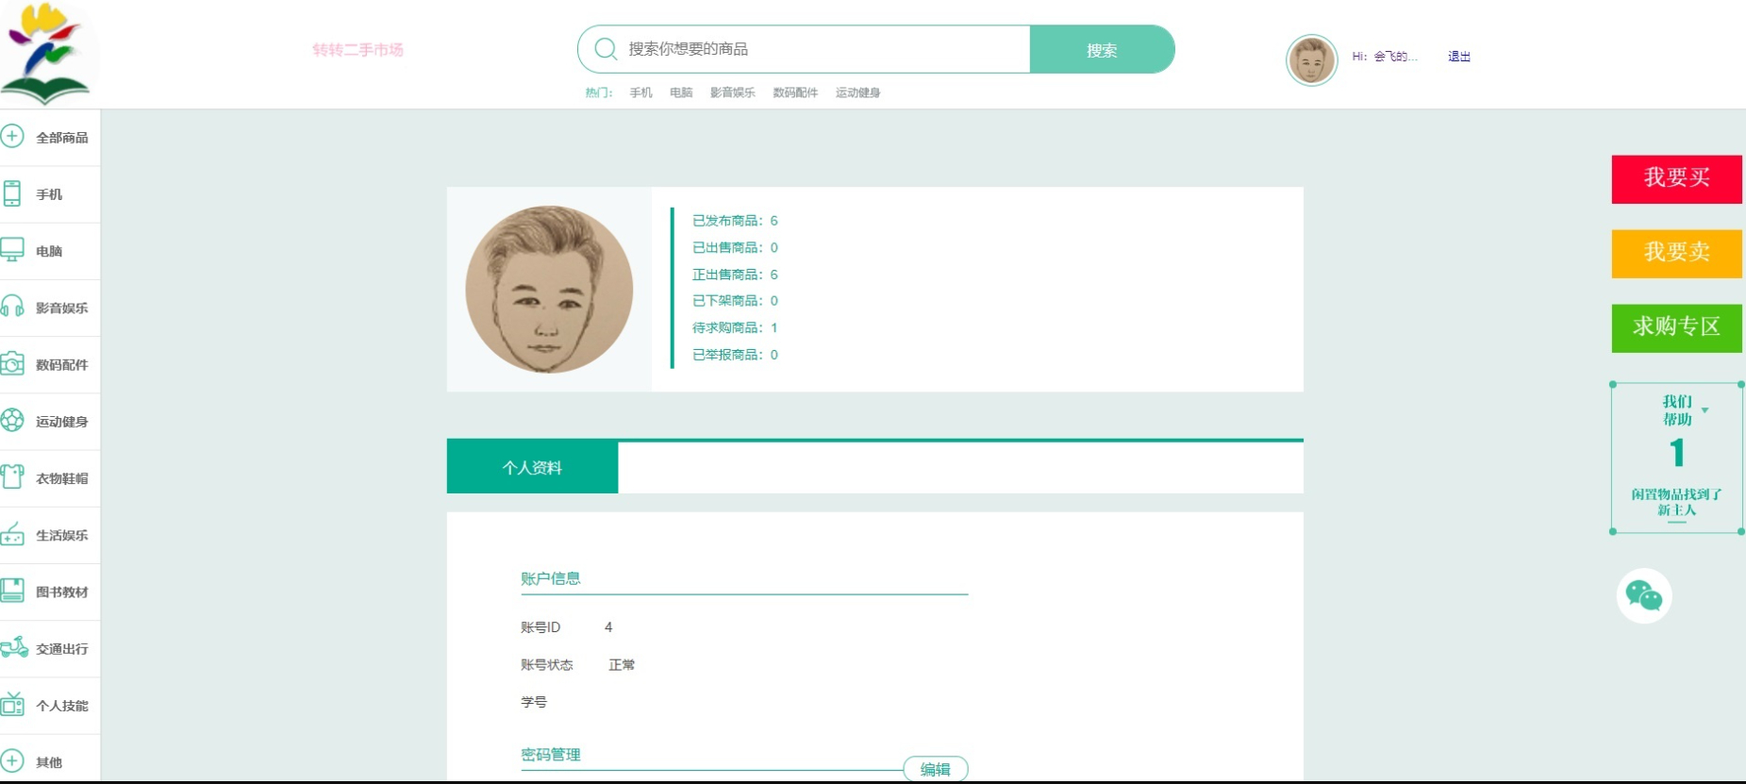Click the 密码管理 section heading
This screenshot has width=1746, height=784.
pos(551,755)
